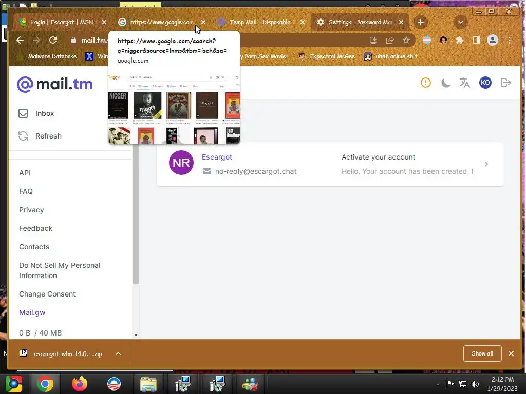Open the Chrome profile avatar
Viewport: 526px width, 394px height.
tap(493, 40)
